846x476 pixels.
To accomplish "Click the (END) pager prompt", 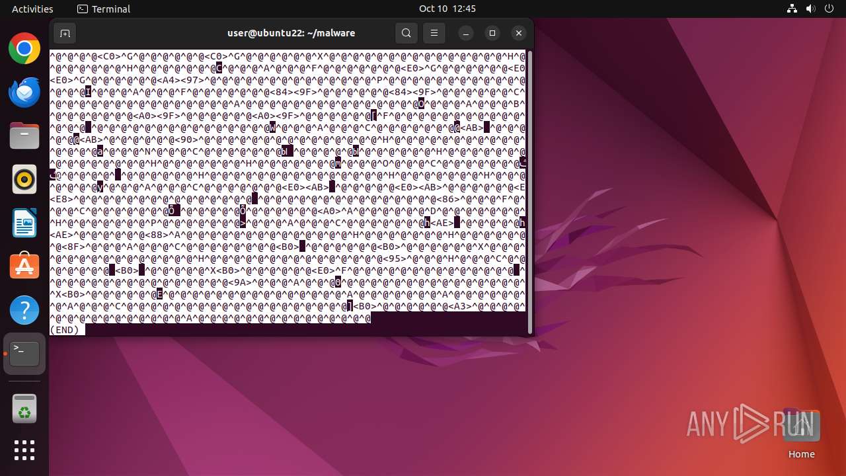I will 65,329.
